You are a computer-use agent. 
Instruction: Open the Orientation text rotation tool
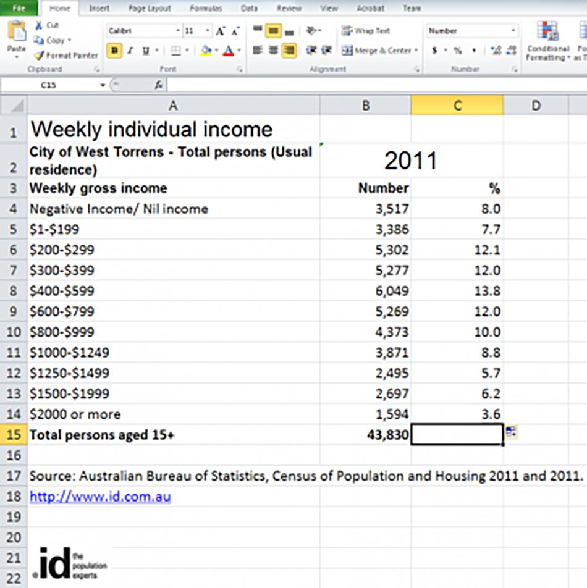312,31
